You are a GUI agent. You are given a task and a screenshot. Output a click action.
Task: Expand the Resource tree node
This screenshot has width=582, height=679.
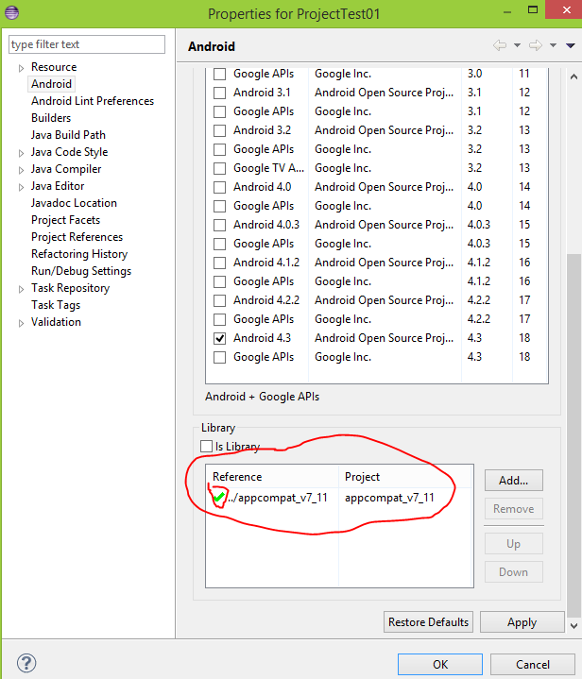pyautogui.click(x=22, y=68)
